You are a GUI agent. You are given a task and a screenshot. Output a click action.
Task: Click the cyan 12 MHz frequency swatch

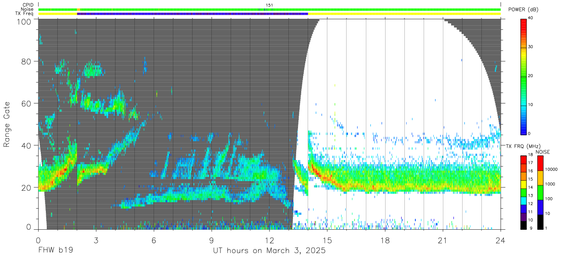pos(524,201)
